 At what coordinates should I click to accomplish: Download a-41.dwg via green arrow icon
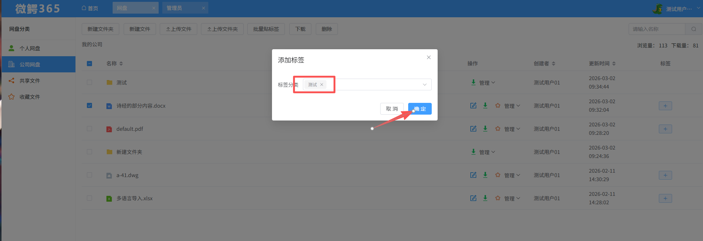pyautogui.click(x=485, y=175)
